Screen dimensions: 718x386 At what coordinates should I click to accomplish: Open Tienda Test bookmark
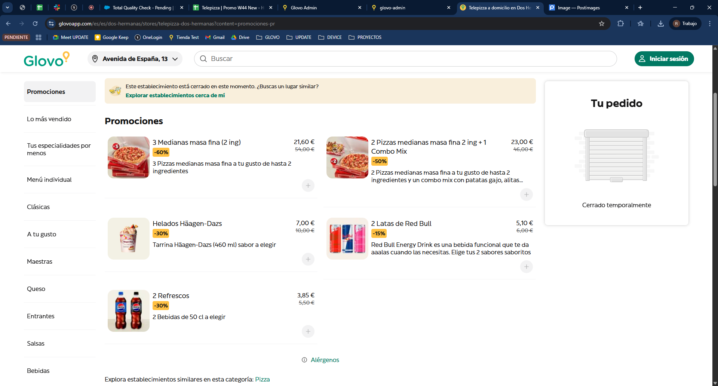click(184, 37)
